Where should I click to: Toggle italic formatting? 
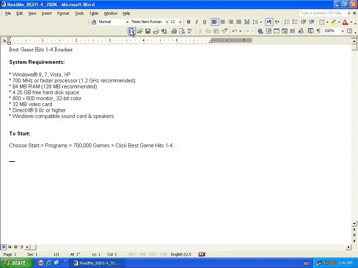coord(196,22)
